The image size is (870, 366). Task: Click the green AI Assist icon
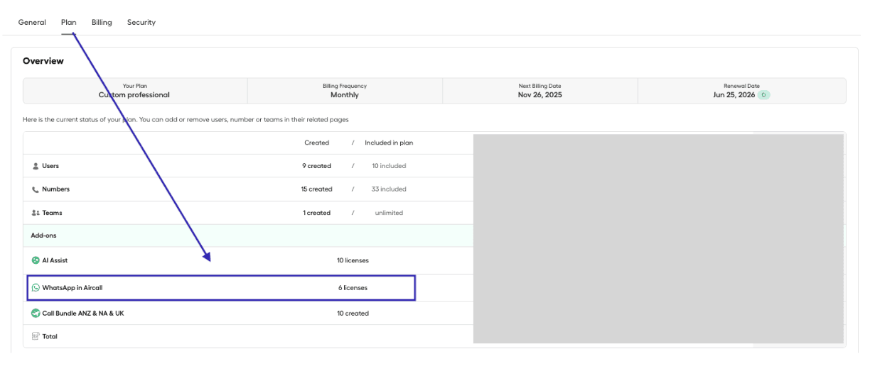click(x=36, y=260)
